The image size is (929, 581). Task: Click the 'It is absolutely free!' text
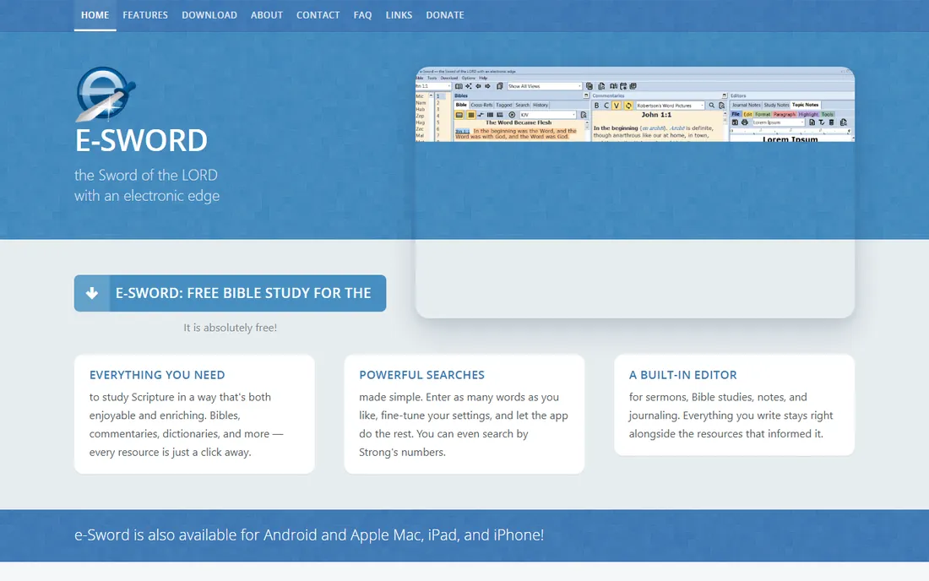coord(230,328)
